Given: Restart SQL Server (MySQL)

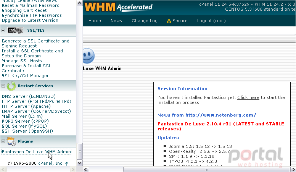Looking at the screenshot, I should tap(24, 126).
